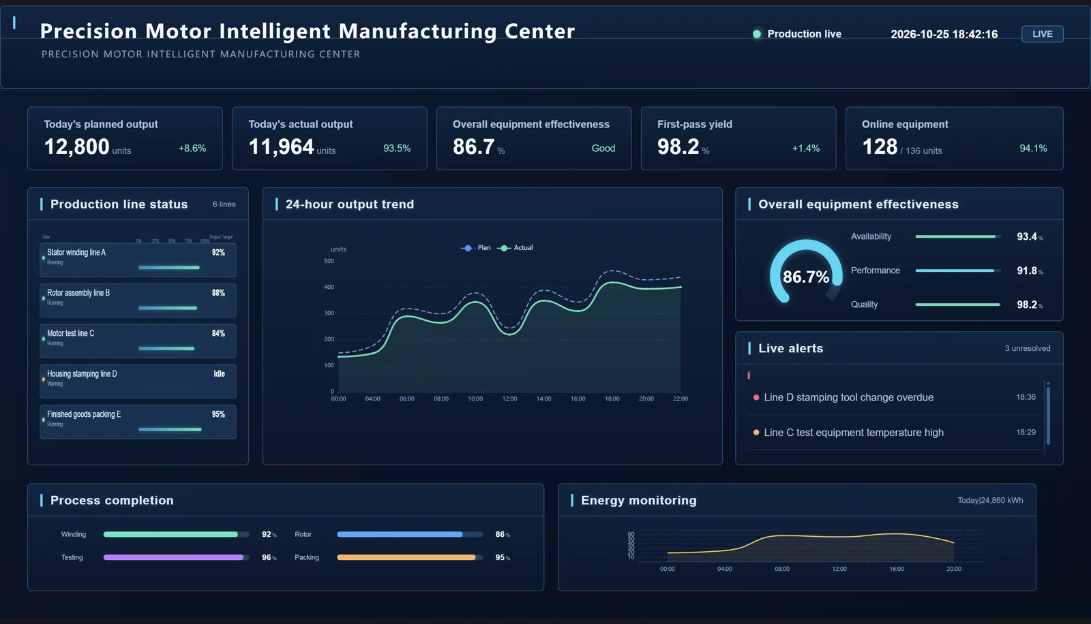Click the Packing process completion bar
1091x624 pixels.
pyautogui.click(x=410, y=557)
